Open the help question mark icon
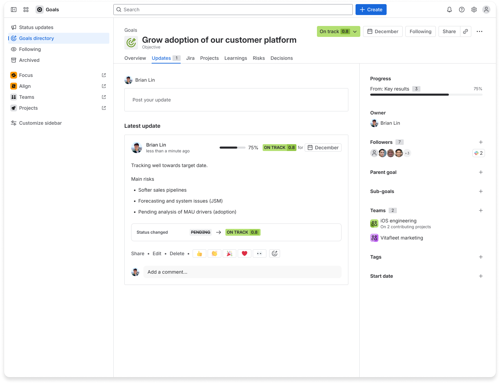The image size is (500, 384). click(462, 10)
